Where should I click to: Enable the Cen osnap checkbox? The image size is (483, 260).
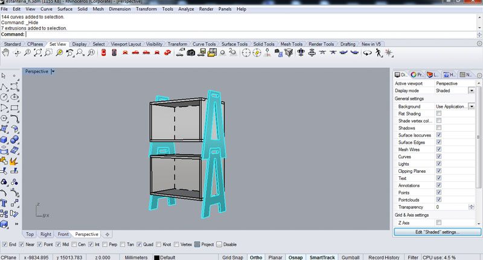click(74, 244)
